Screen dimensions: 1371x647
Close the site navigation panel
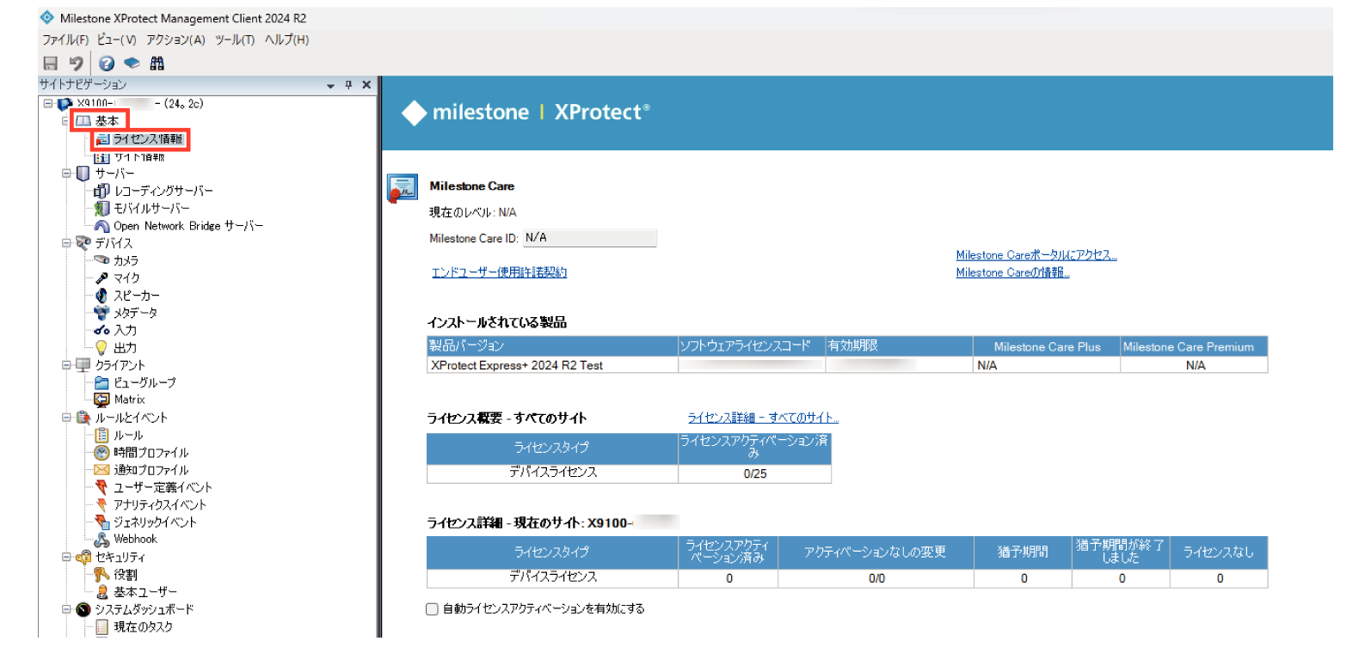pos(366,85)
